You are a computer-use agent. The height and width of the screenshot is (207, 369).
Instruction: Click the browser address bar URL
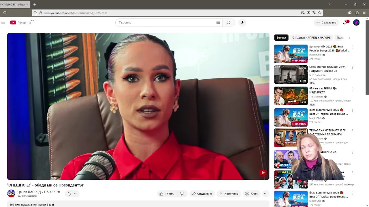[x=76, y=13]
